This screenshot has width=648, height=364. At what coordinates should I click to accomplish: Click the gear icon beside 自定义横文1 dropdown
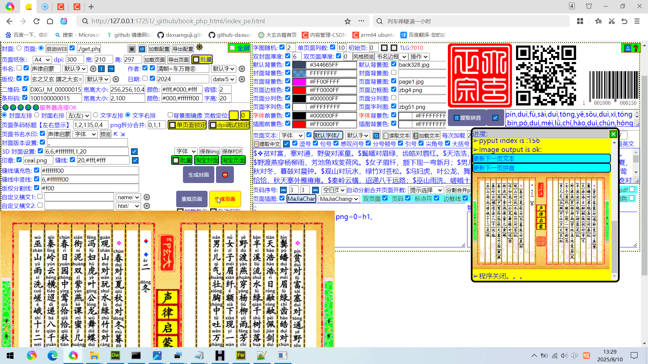click(146, 197)
